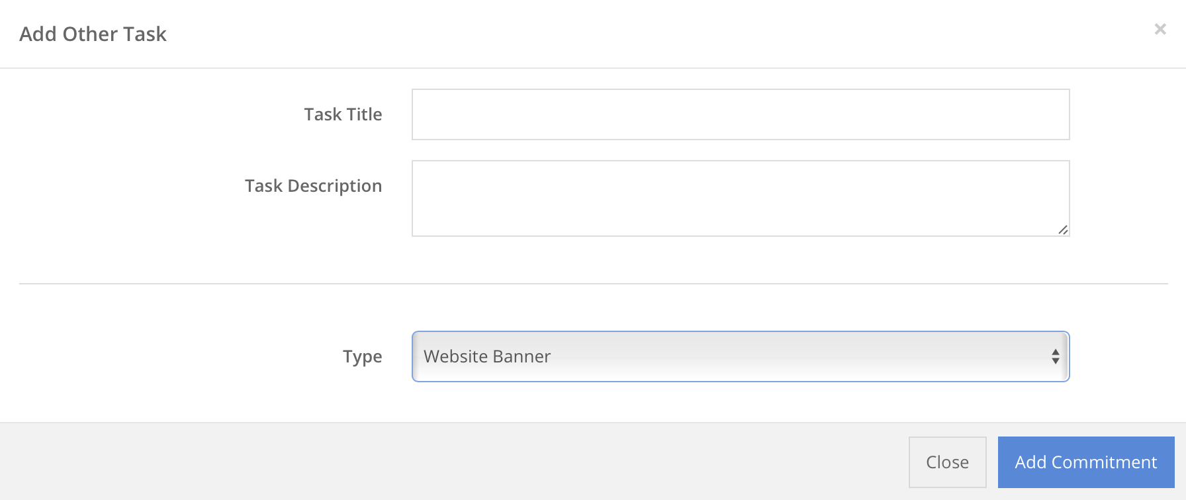Click the Type field label
The image size is (1186, 500).
[x=362, y=357]
